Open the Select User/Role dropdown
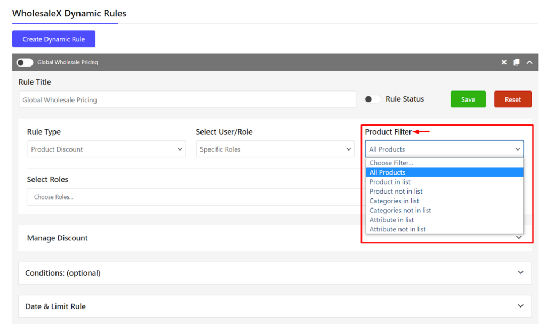546x324 pixels. (x=275, y=149)
